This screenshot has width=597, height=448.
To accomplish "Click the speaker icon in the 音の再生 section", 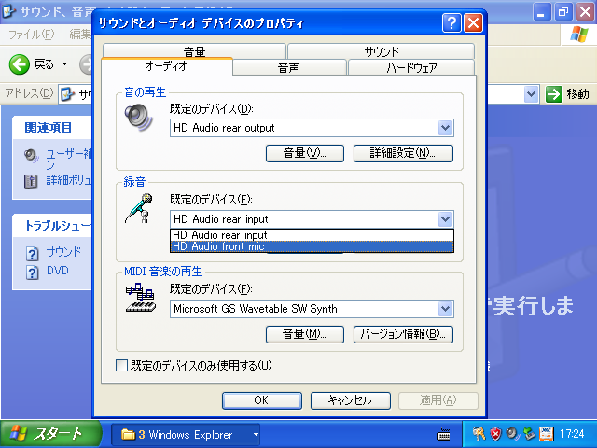I will coord(138,118).
